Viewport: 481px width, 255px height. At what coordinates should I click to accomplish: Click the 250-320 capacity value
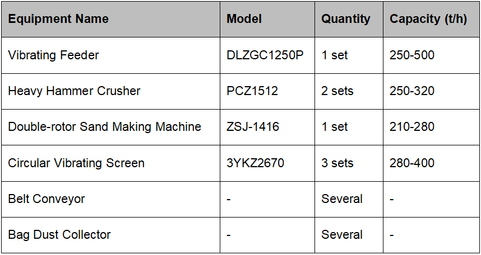coord(412,91)
